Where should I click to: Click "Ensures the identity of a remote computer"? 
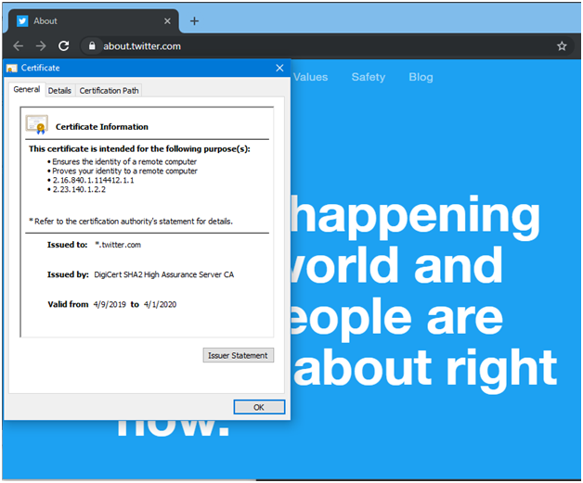click(124, 162)
